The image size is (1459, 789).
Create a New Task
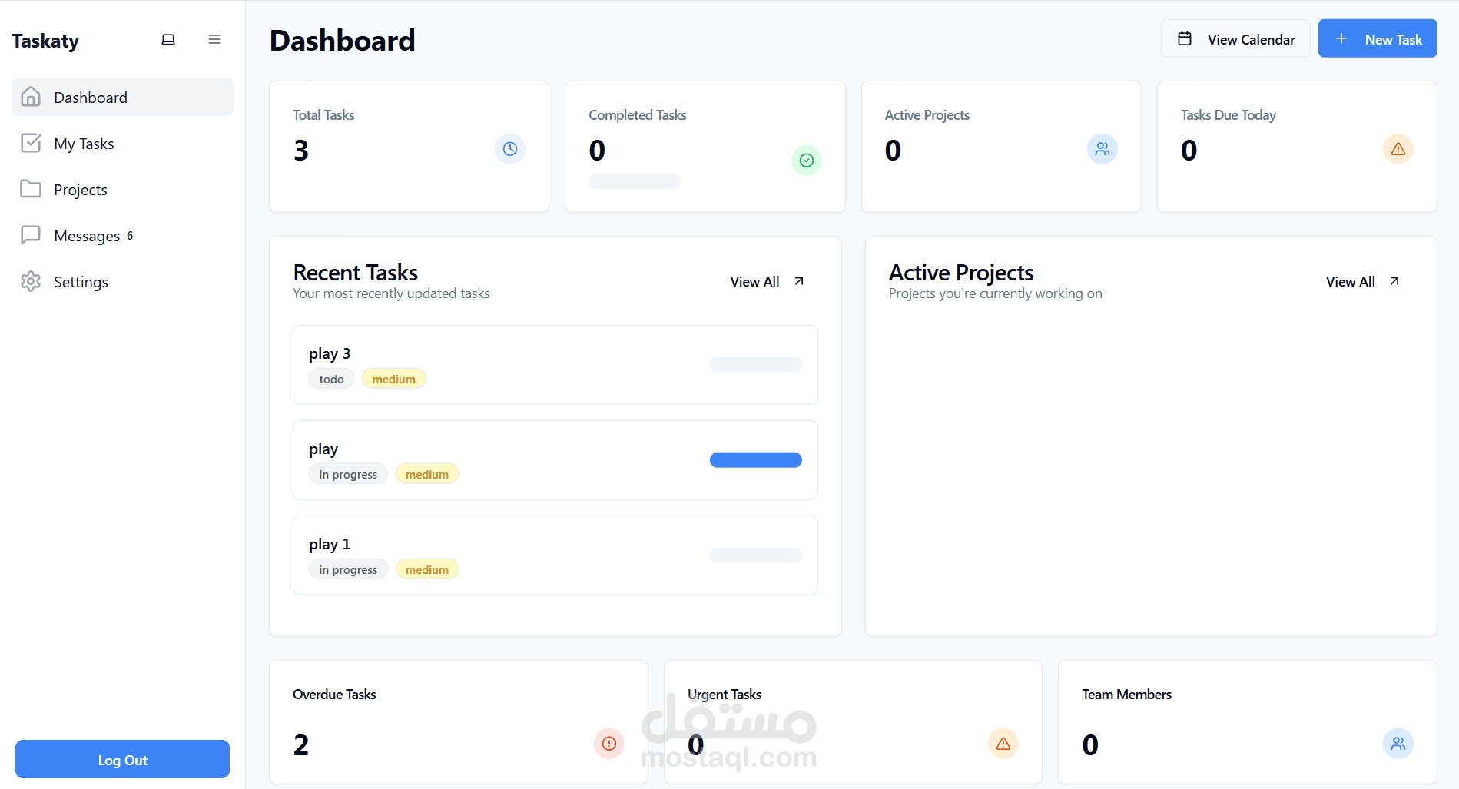[1378, 38]
